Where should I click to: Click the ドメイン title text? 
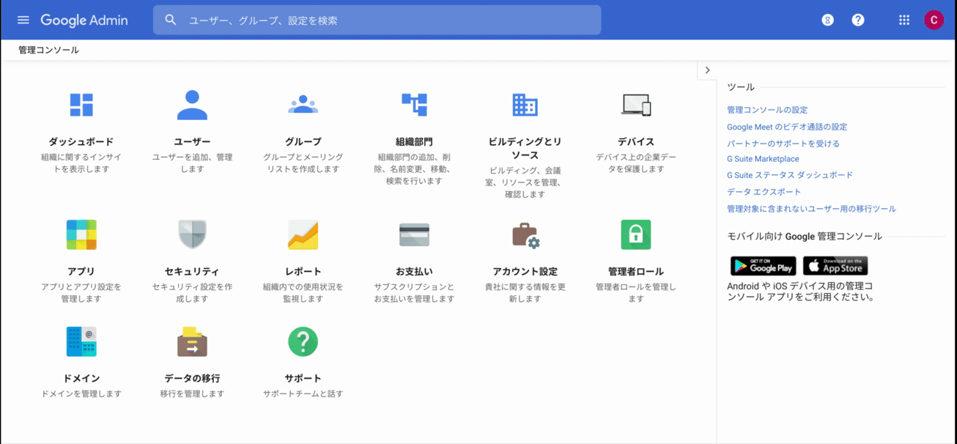(81, 378)
